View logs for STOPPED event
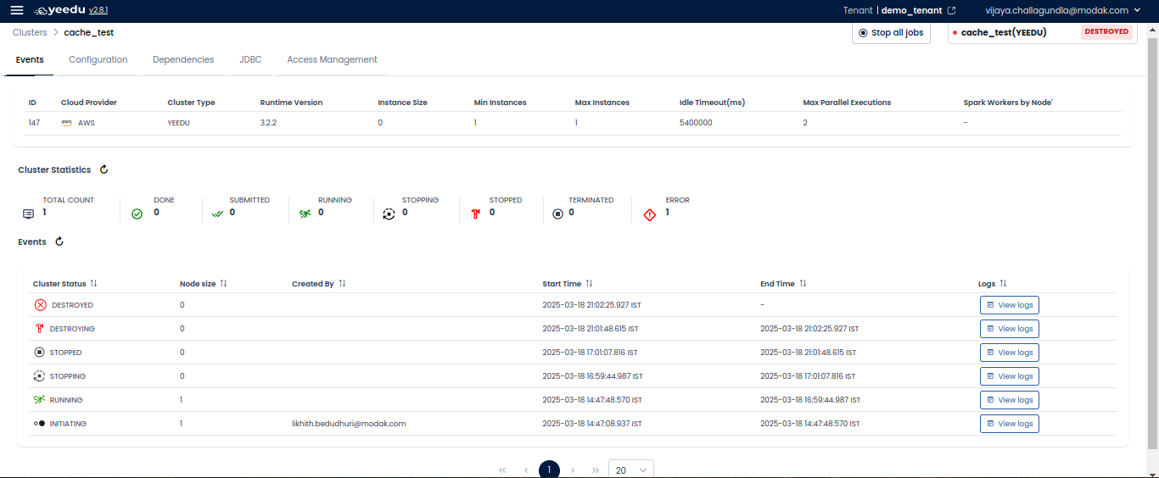The width and height of the screenshot is (1159, 478). (x=1010, y=353)
